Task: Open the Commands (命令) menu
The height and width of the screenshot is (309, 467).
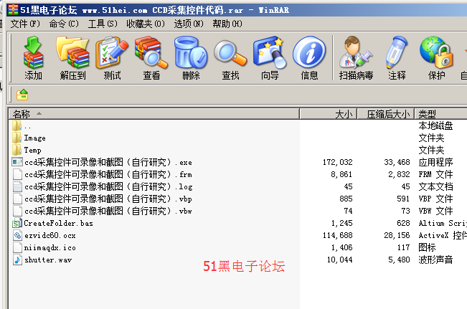Action: pyautogui.click(x=64, y=24)
